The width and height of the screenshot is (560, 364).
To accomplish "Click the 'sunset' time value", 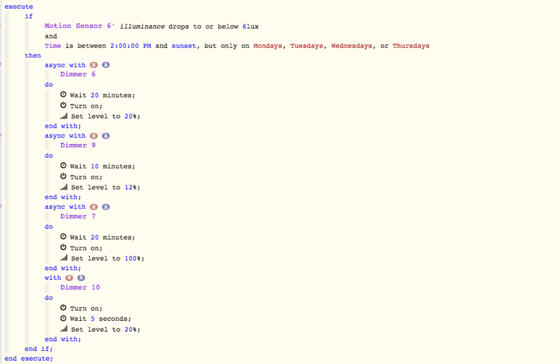I will pos(184,46).
